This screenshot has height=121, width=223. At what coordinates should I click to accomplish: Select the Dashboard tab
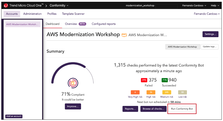click(x=53, y=24)
